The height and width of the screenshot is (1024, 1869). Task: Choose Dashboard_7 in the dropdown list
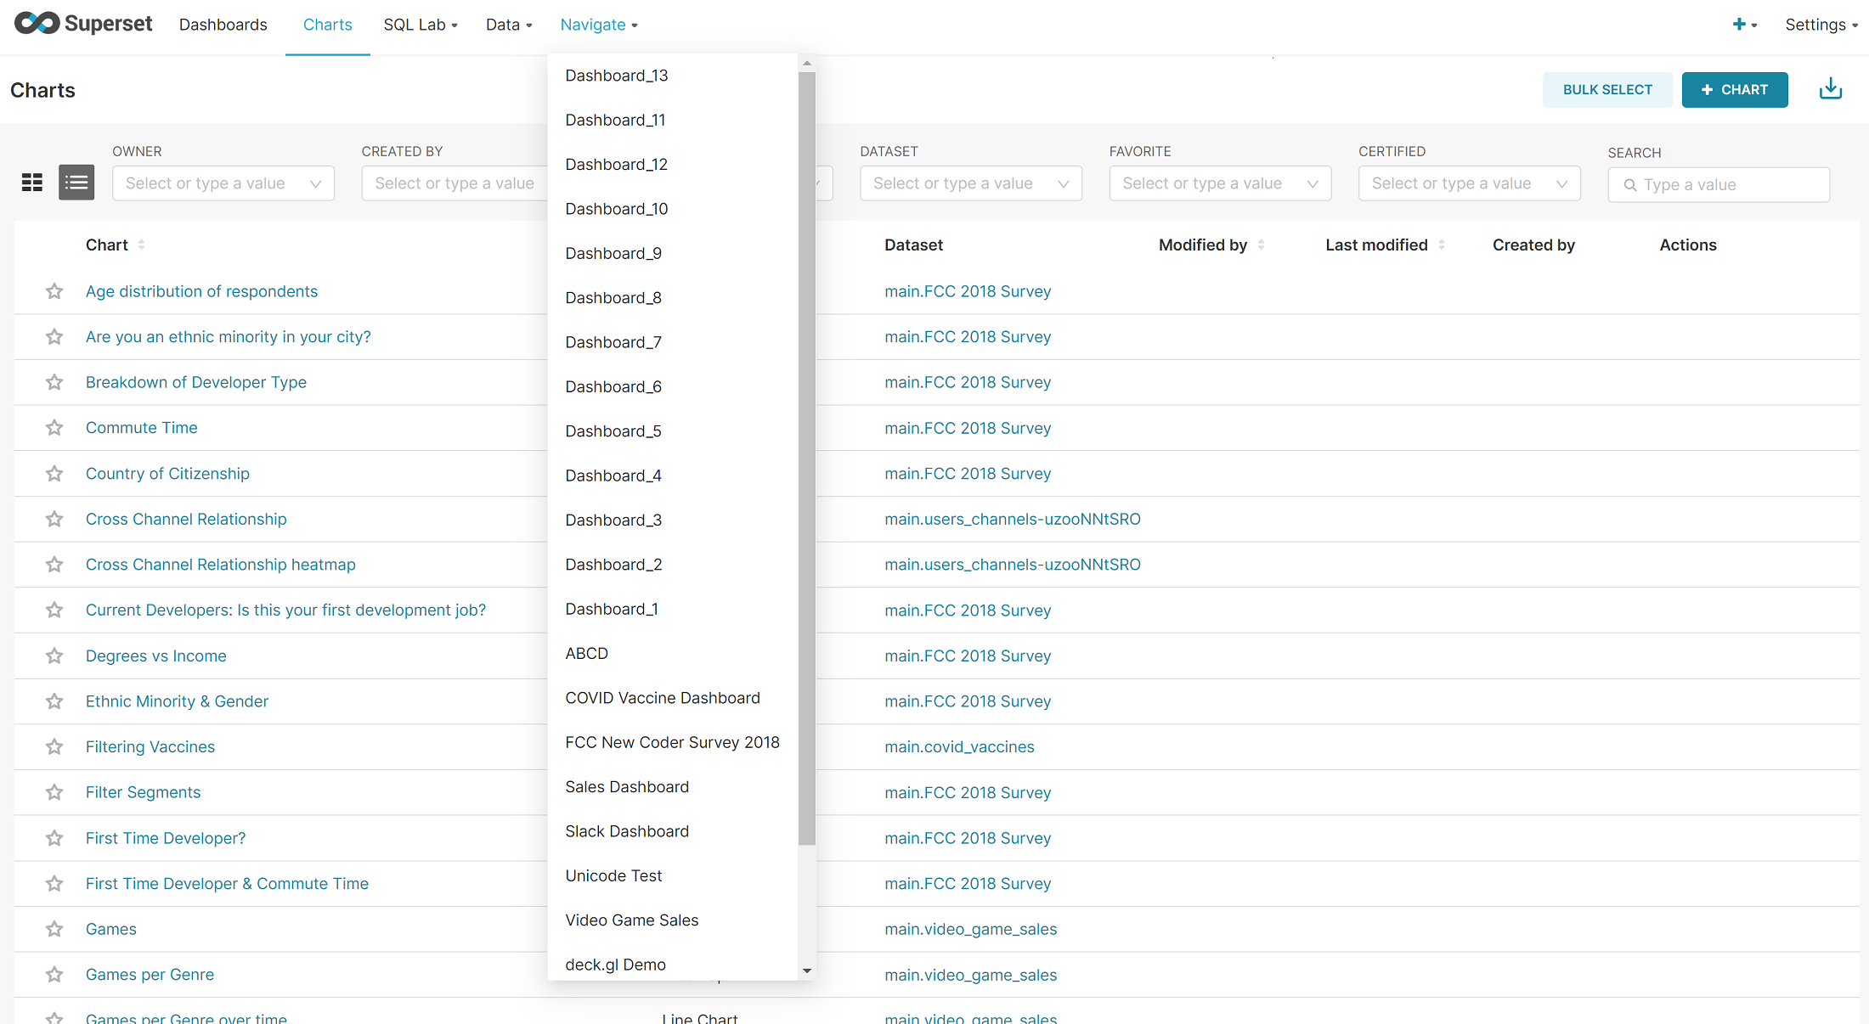coord(613,342)
